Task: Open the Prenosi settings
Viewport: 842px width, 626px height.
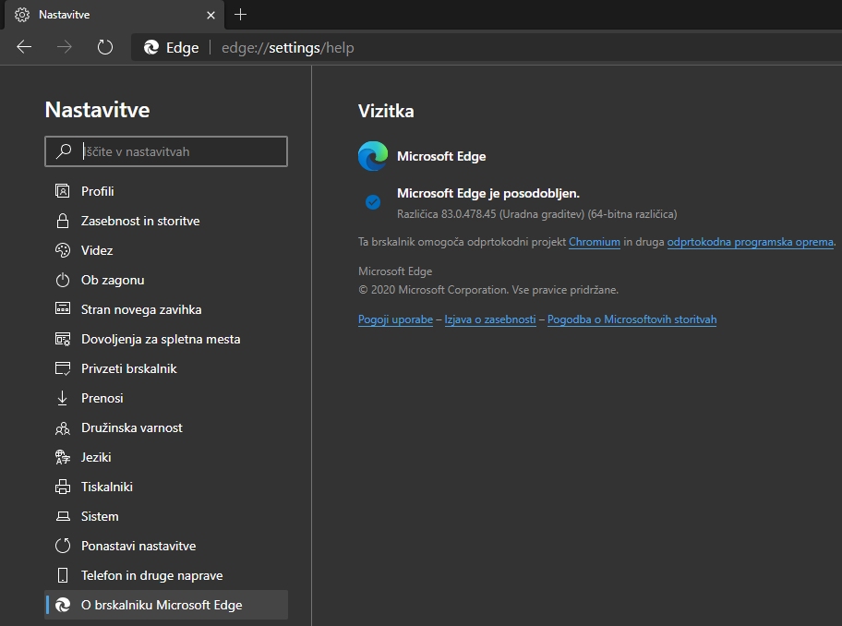Action: [166, 398]
